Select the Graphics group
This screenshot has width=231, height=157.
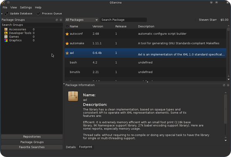coord(15,40)
